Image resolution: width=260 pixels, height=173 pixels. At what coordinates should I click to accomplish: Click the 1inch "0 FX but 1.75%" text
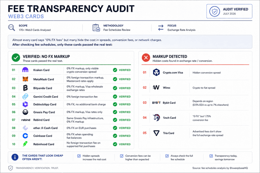(201, 118)
